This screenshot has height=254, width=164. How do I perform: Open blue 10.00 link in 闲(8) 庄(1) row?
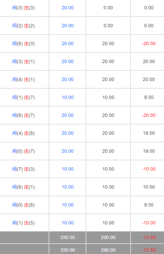tap(68, 187)
